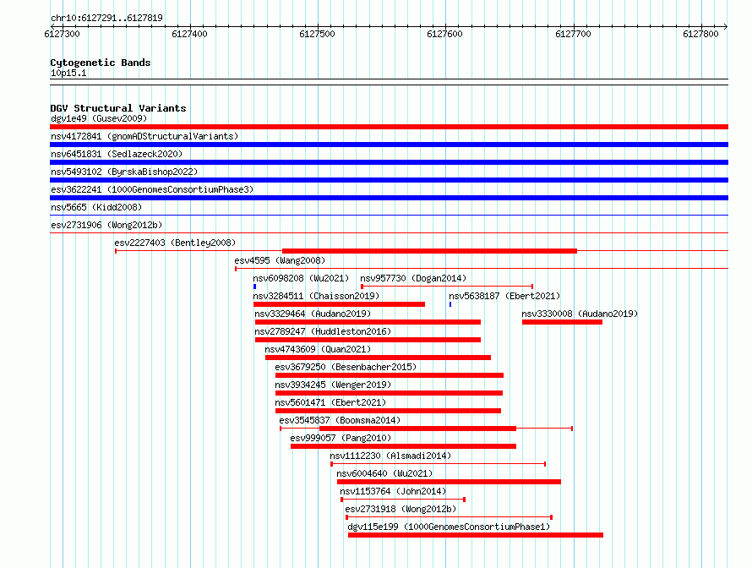Select nsv5665 (Kidd2008) variant label
Viewport: 752px width, 568px height.
point(96,207)
